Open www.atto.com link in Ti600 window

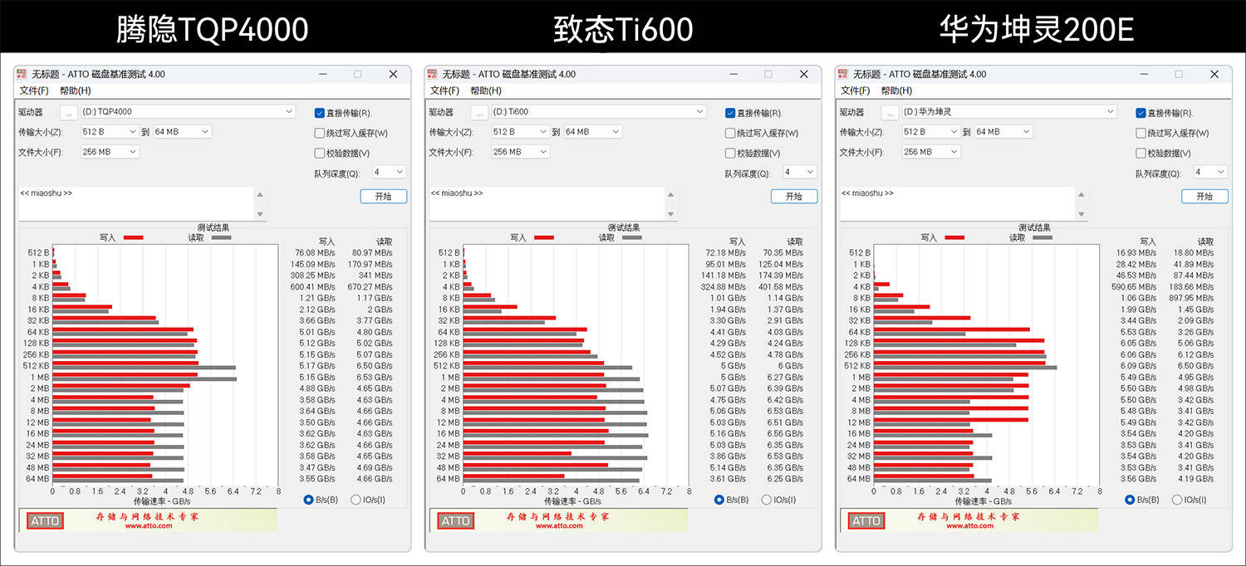558,526
